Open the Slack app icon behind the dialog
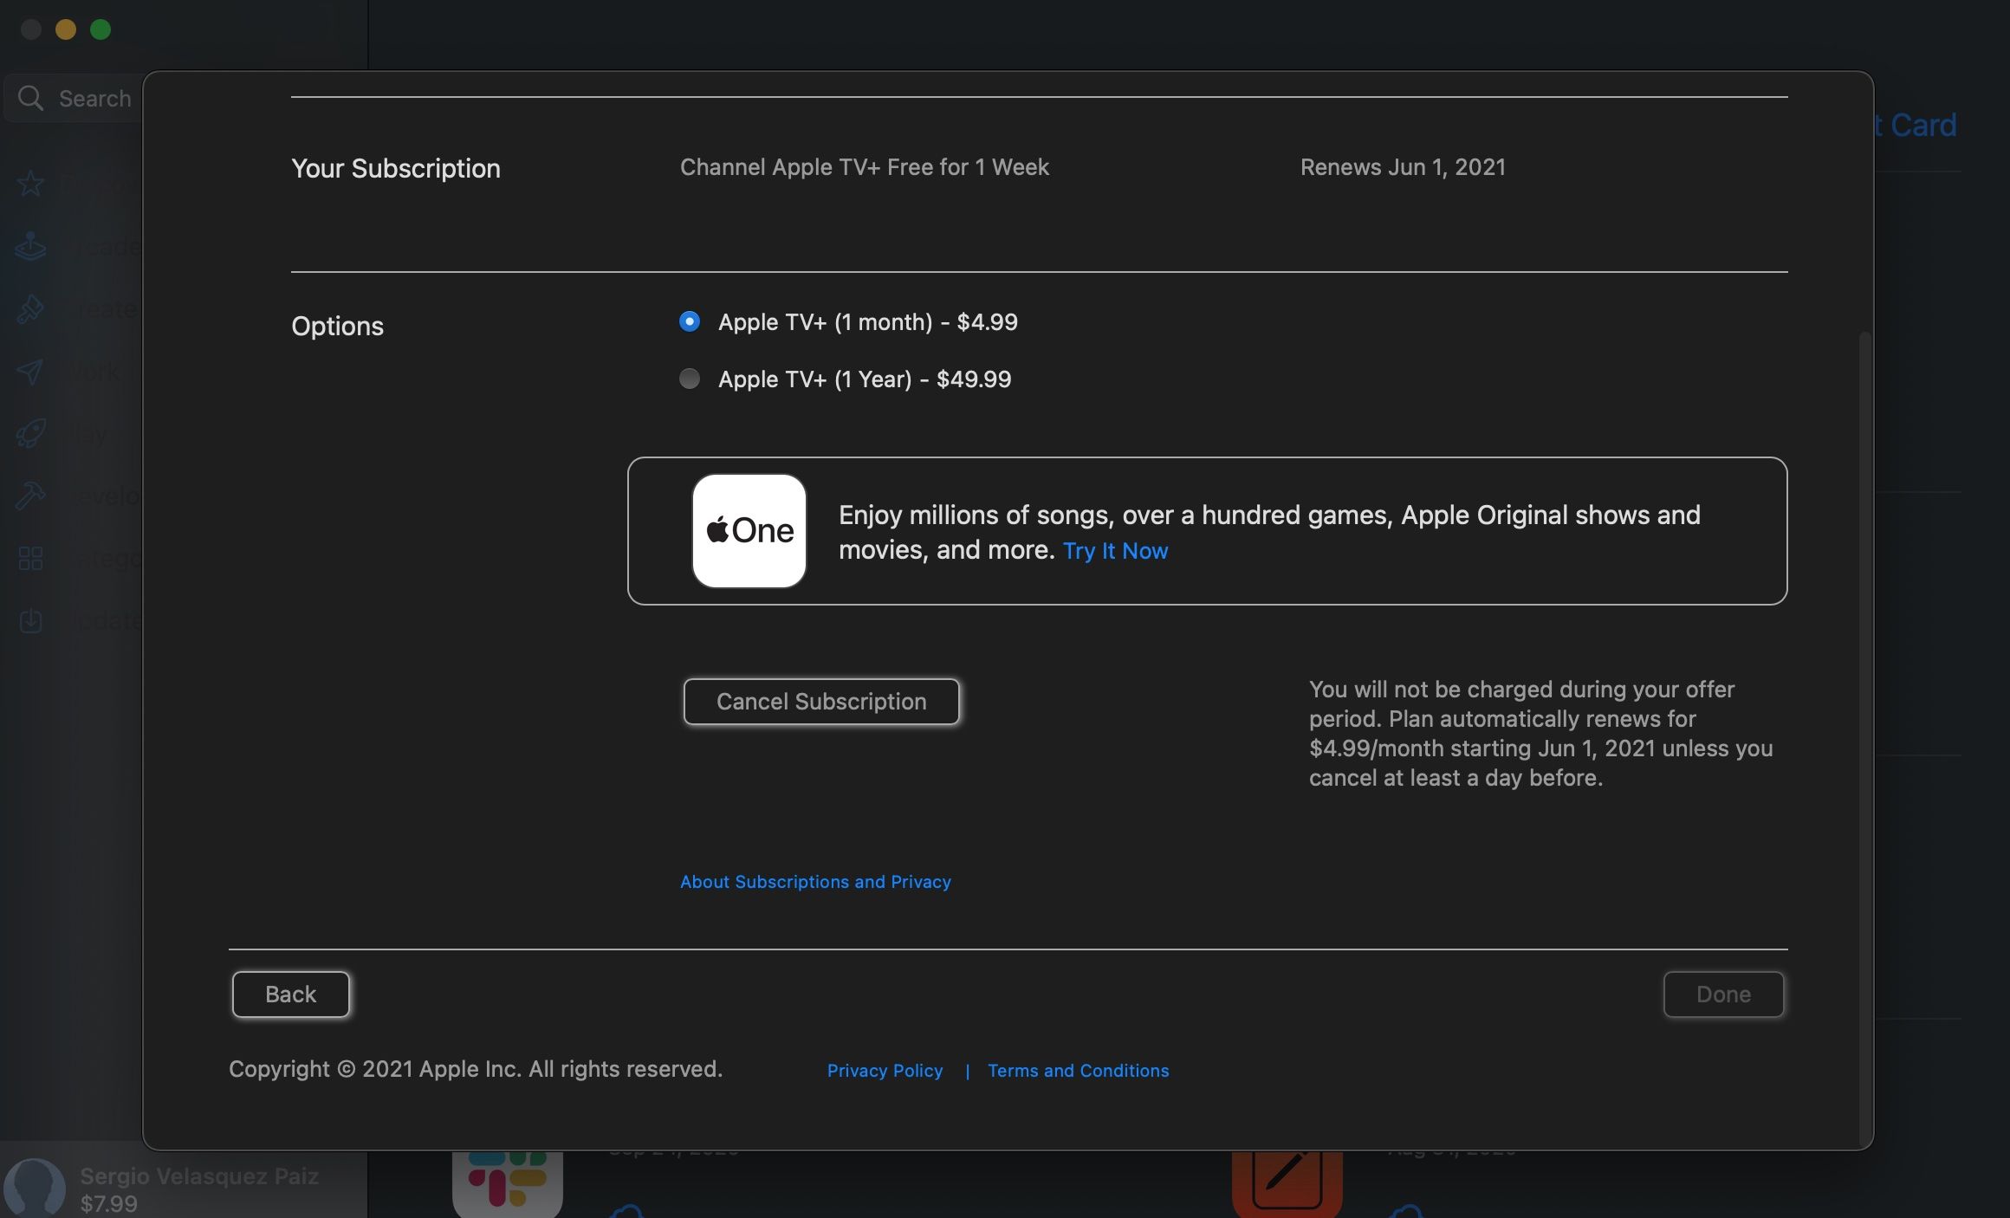The image size is (2010, 1218). click(507, 1181)
